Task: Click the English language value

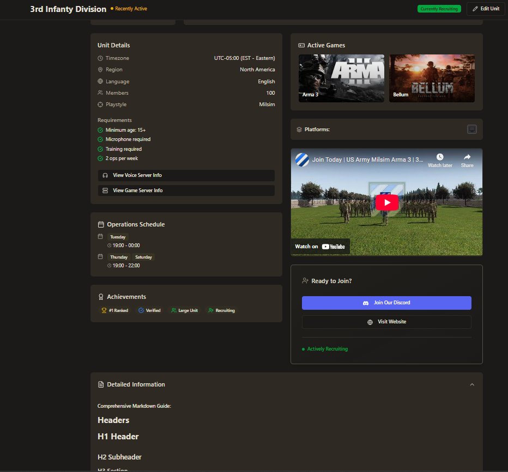Action: click(267, 82)
